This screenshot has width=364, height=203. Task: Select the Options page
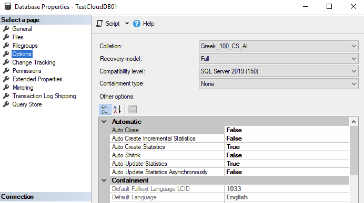point(22,54)
